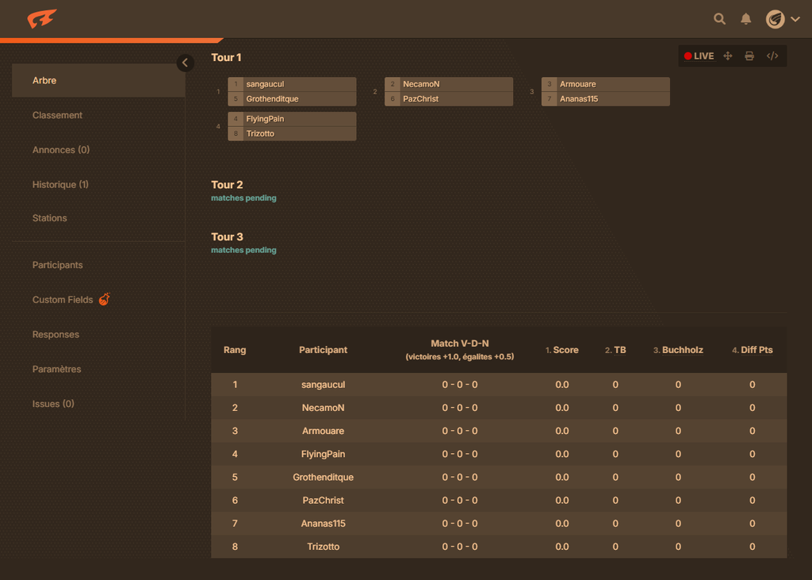This screenshot has width=812, height=580.
Task: Open Historique (1) page
Action: point(60,184)
